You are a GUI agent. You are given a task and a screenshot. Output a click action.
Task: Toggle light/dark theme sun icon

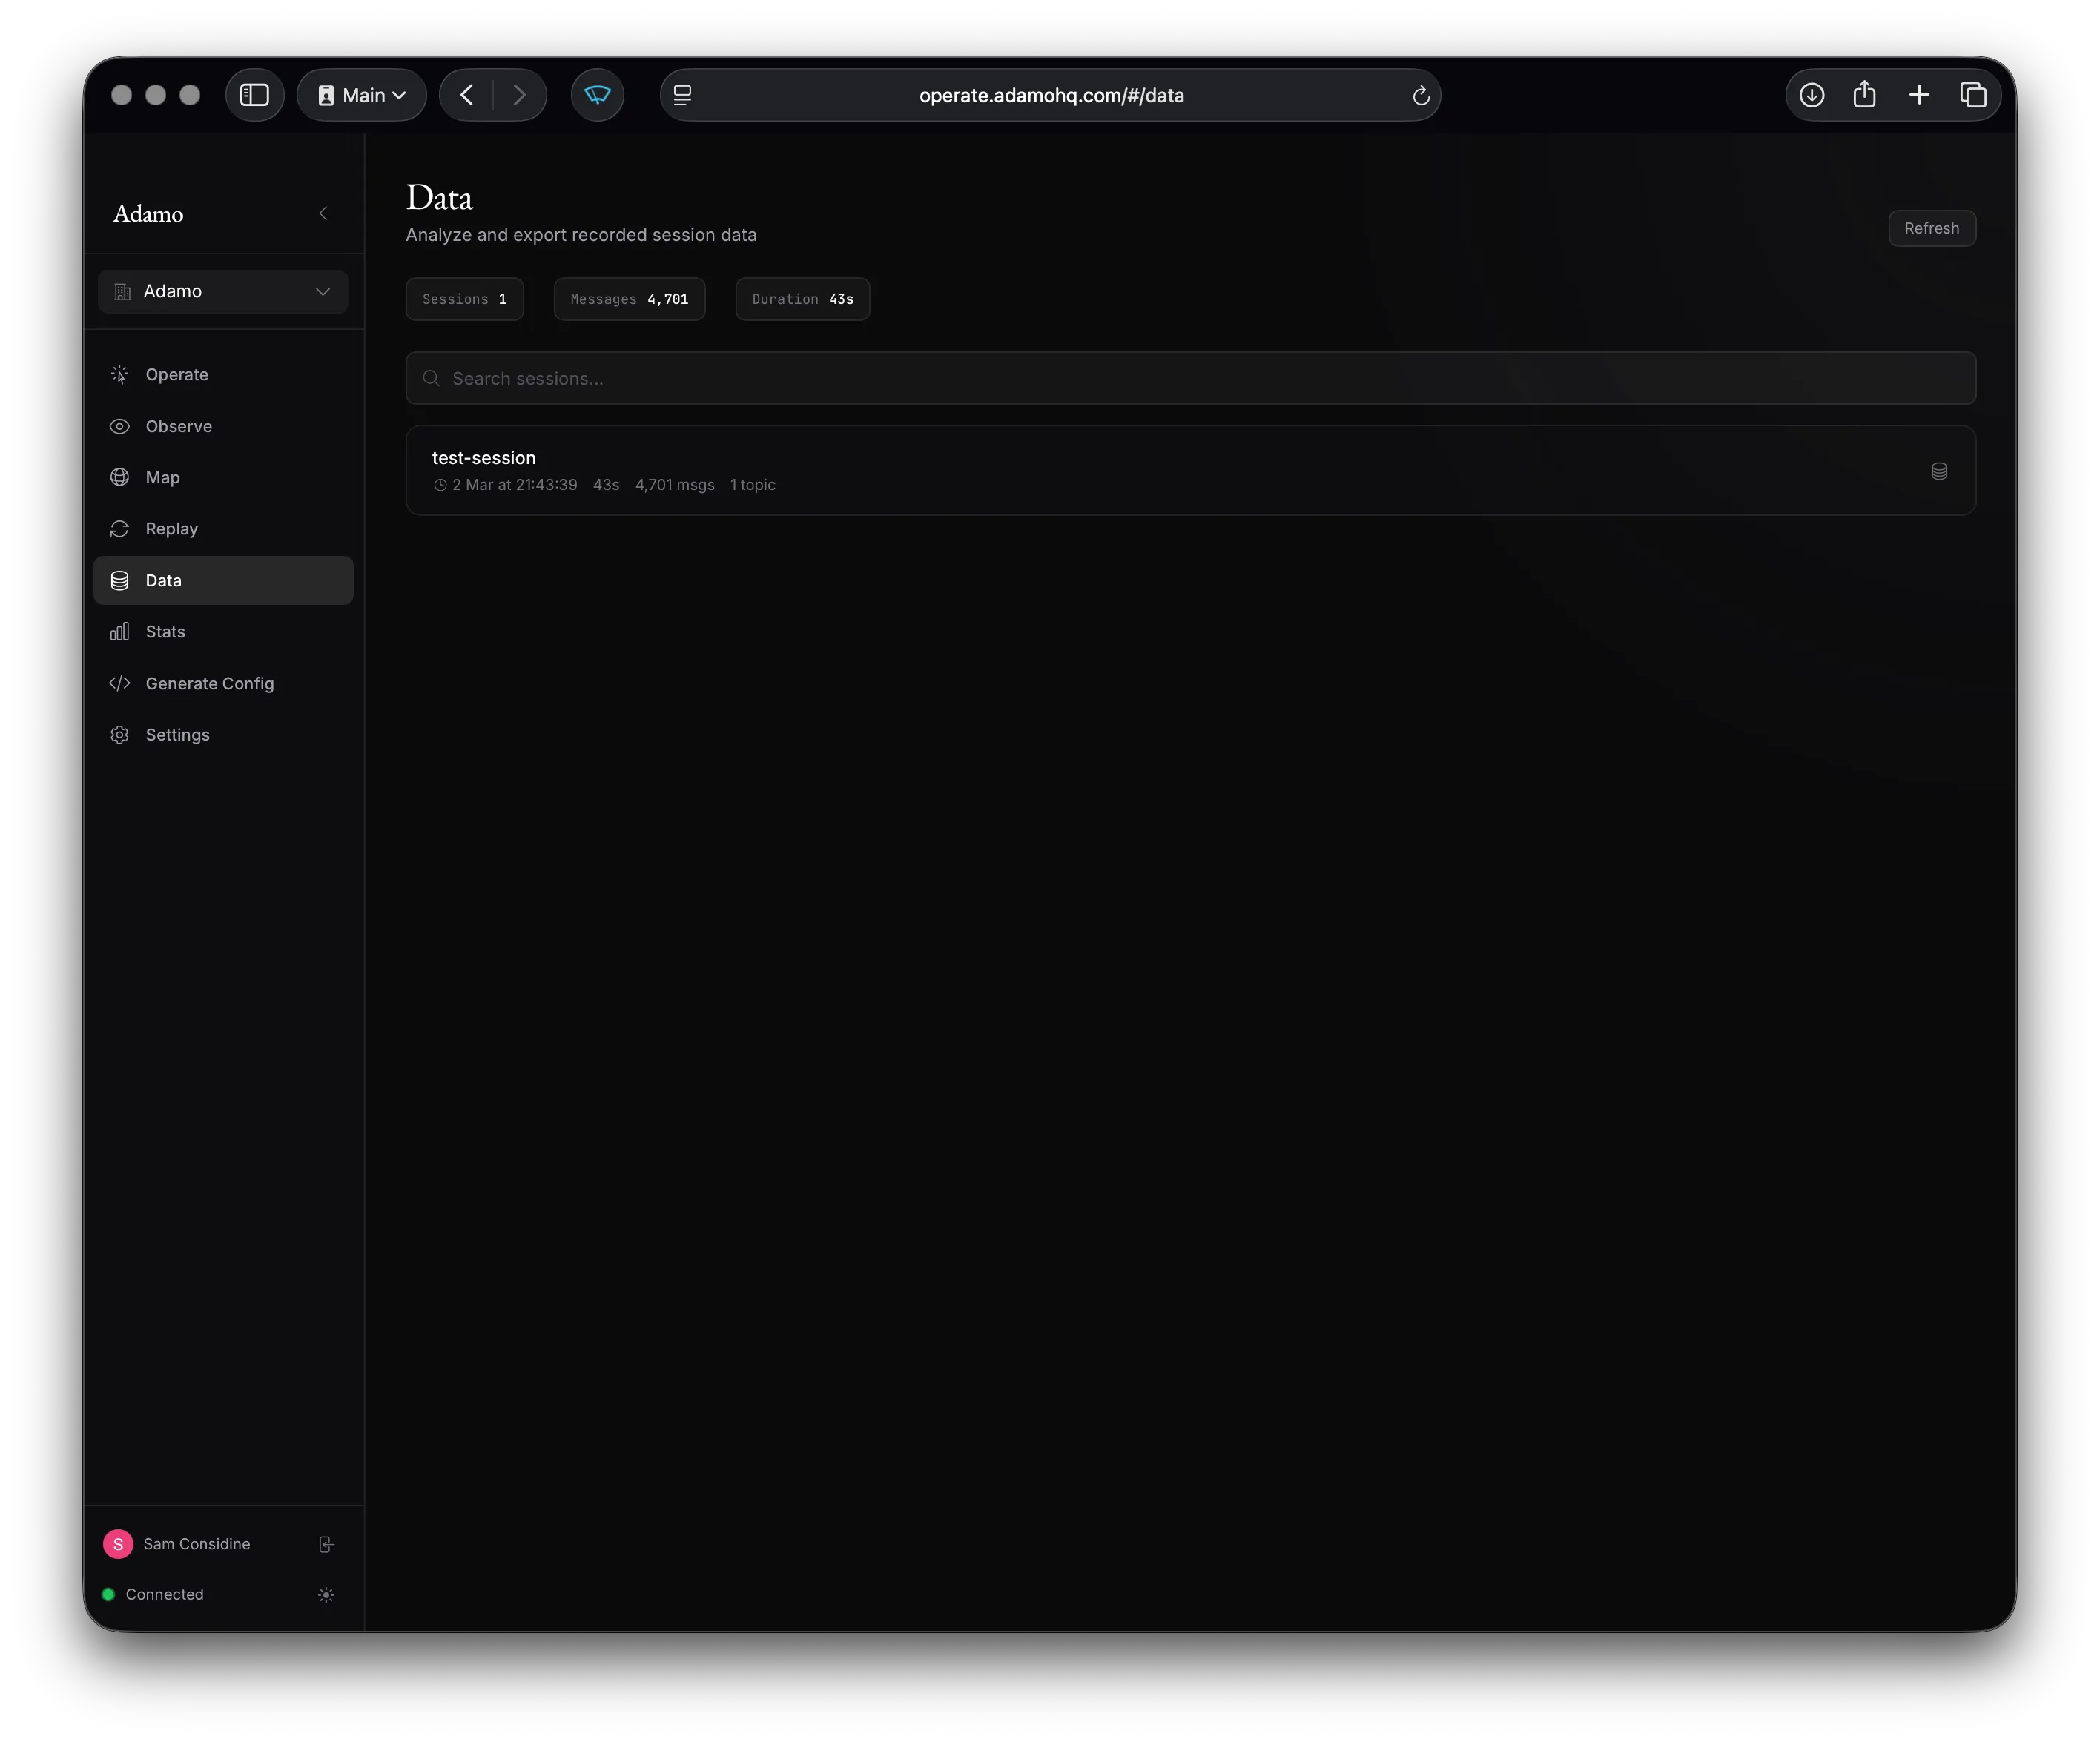[326, 1595]
